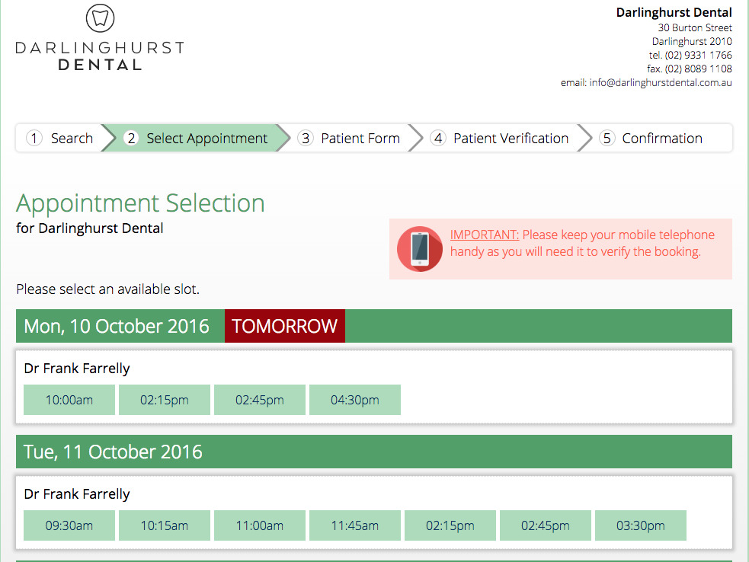This screenshot has height=562, width=749.
Task: Book the 03:30pm slot on Tuesday
Action: tap(641, 525)
